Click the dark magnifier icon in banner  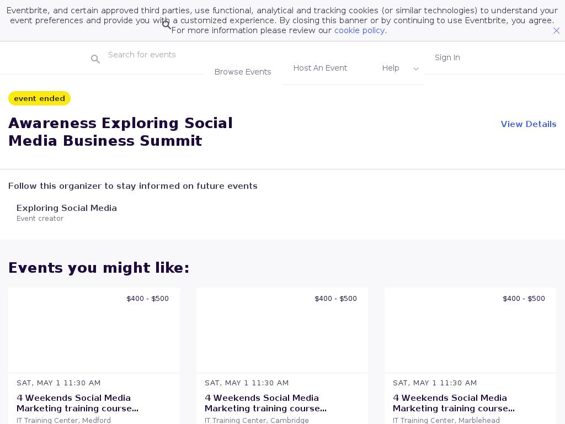(167, 25)
